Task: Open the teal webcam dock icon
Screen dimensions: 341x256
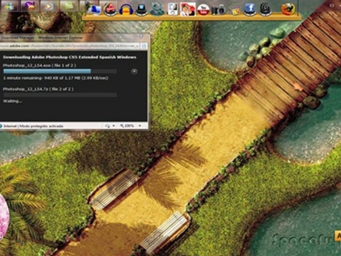Action: 157,9
